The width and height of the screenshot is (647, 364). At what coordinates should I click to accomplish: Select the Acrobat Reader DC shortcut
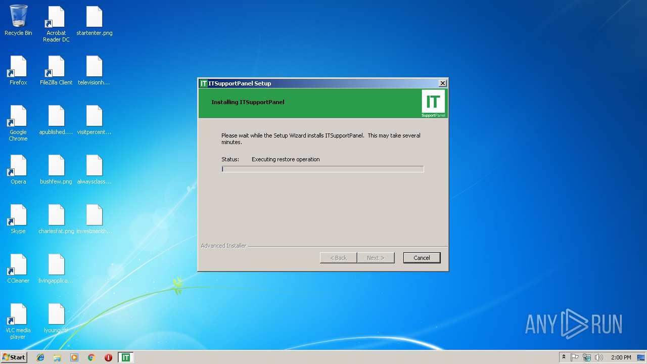56,24
